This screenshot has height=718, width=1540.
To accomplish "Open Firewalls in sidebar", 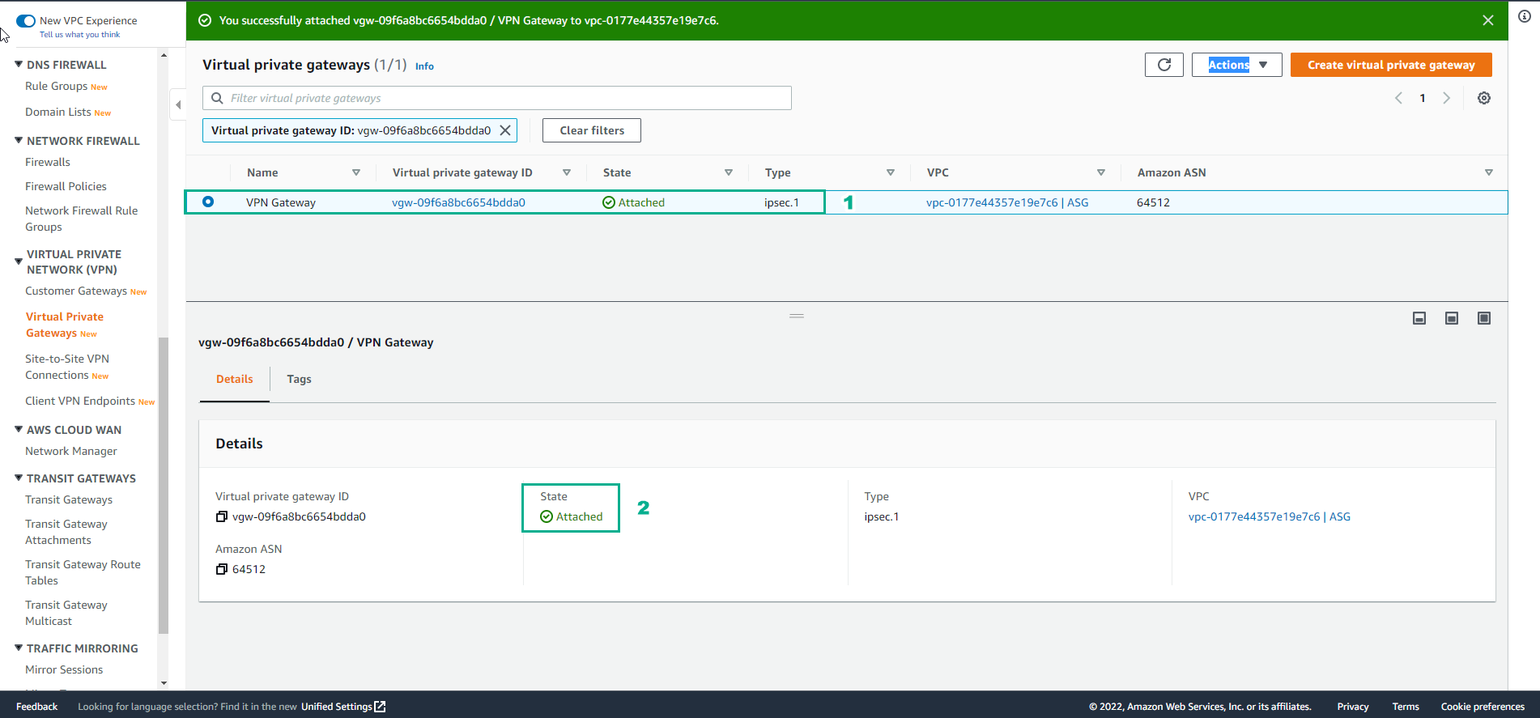I will coord(48,162).
